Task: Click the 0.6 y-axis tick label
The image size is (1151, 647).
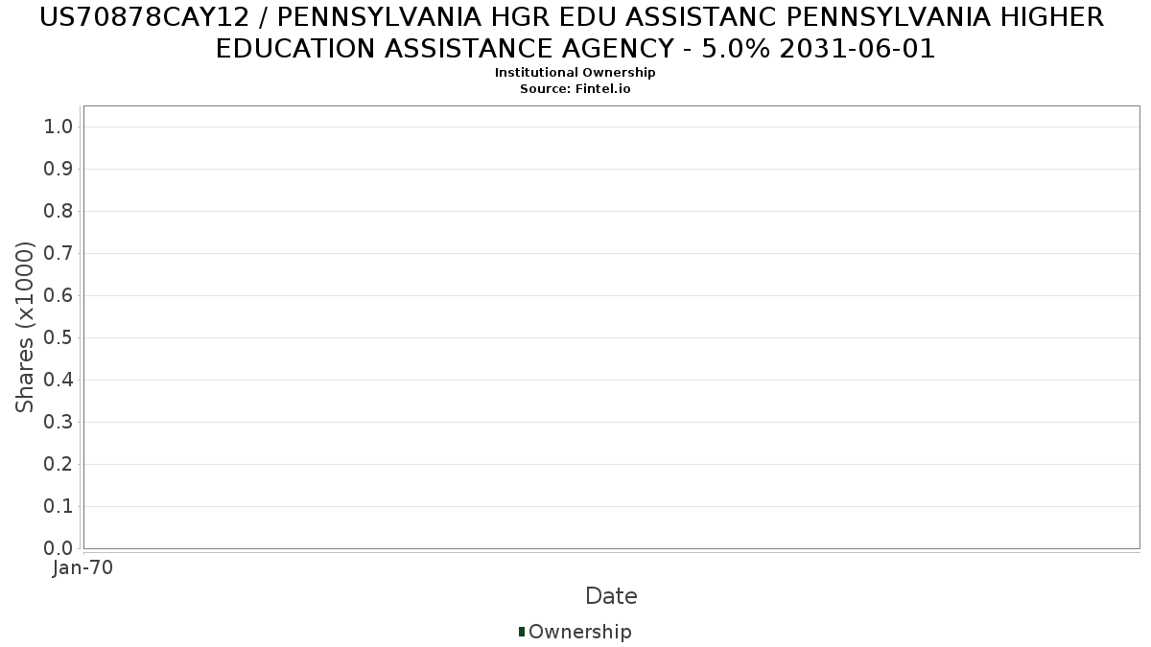Action: [59, 295]
